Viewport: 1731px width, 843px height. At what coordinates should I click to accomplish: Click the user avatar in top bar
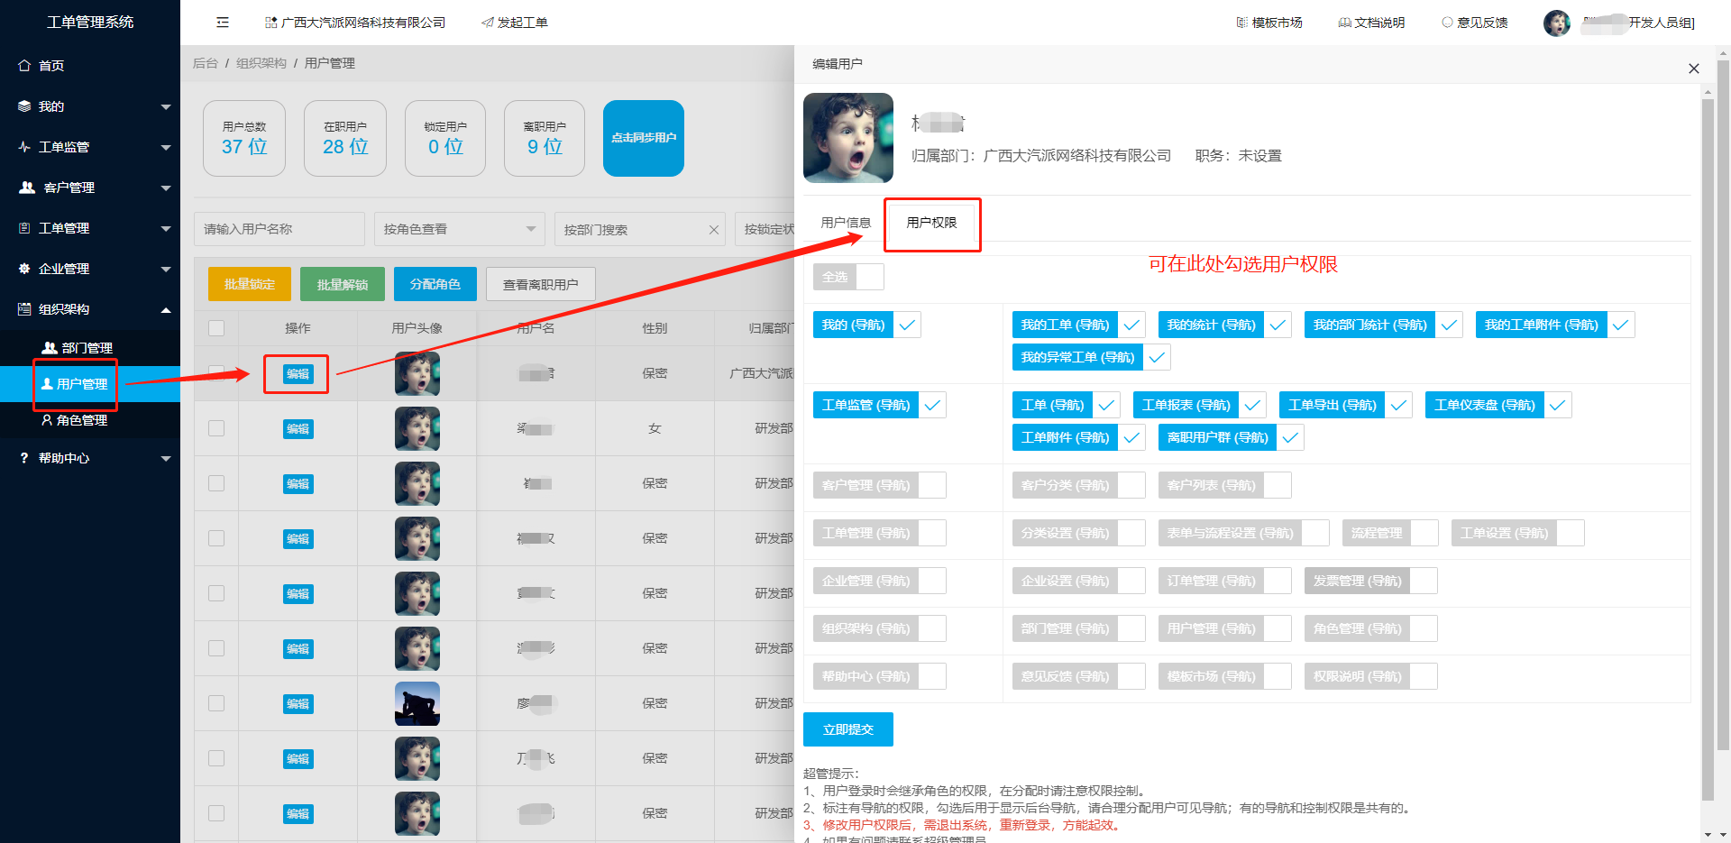click(1557, 23)
